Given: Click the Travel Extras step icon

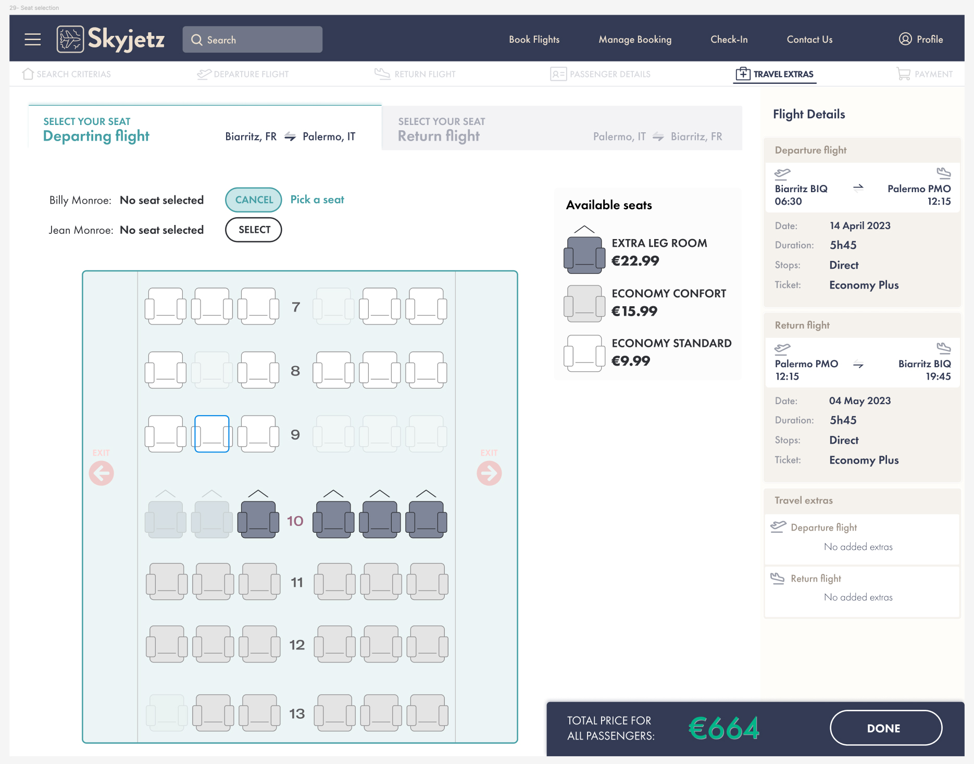Looking at the screenshot, I should coord(743,74).
